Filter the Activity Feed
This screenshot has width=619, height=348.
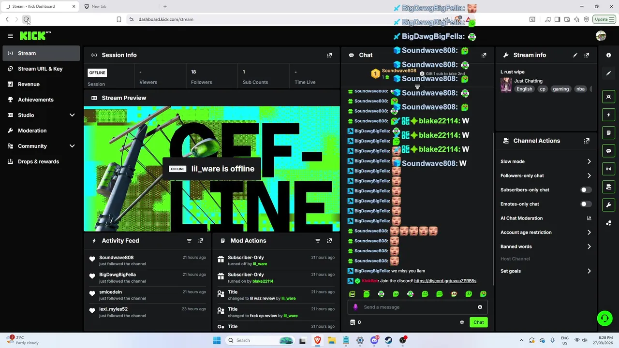point(189,241)
